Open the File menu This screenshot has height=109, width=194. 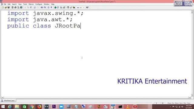click(5, 4)
